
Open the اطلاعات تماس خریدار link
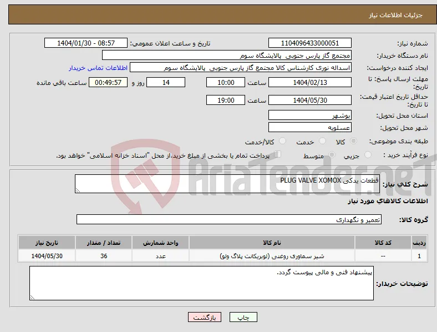[x=98, y=68]
